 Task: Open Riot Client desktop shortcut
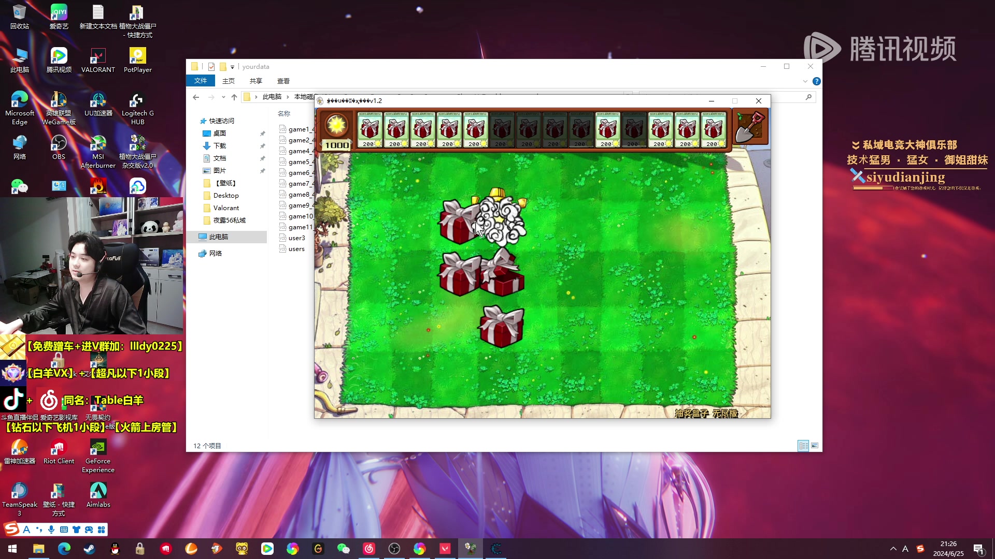tap(59, 452)
